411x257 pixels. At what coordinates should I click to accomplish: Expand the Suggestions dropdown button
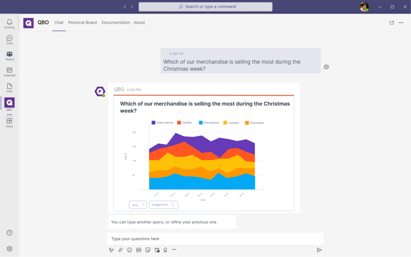click(163, 205)
